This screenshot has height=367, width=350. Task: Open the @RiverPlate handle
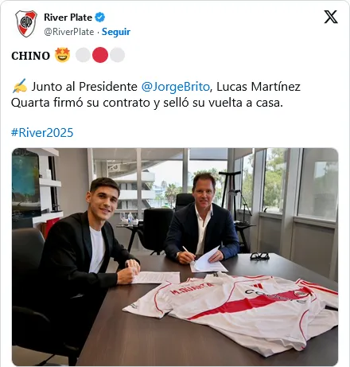pos(69,32)
